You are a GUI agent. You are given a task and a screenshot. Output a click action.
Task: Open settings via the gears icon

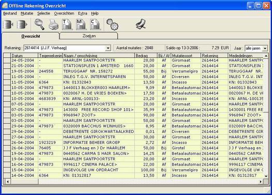112,24
